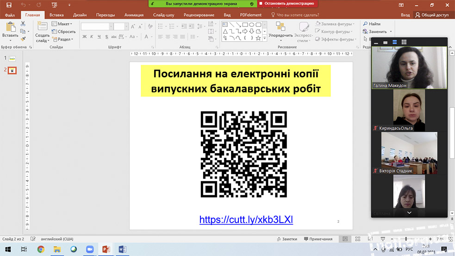455x256 pixels.
Task: Switch to slide sorter view icon in status bar
Action: [x=357, y=239]
